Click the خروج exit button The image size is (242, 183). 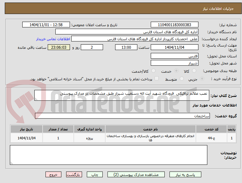(x=53, y=174)
